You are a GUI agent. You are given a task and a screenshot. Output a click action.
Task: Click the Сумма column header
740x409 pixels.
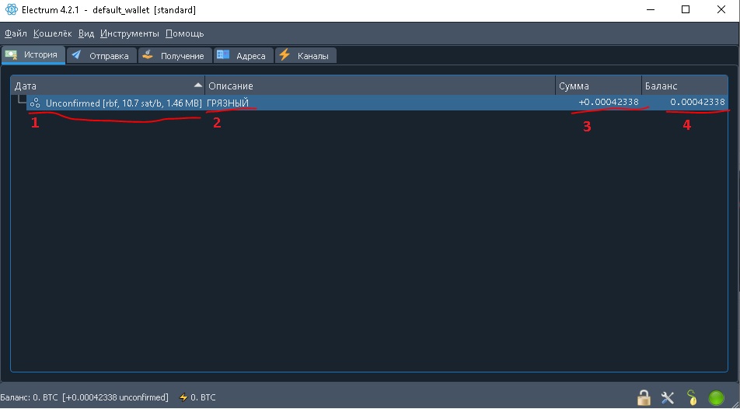[597, 86]
